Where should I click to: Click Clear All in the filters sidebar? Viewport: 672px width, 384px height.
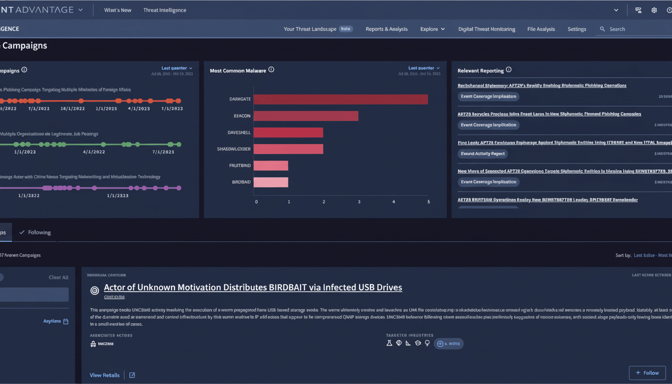pos(58,276)
